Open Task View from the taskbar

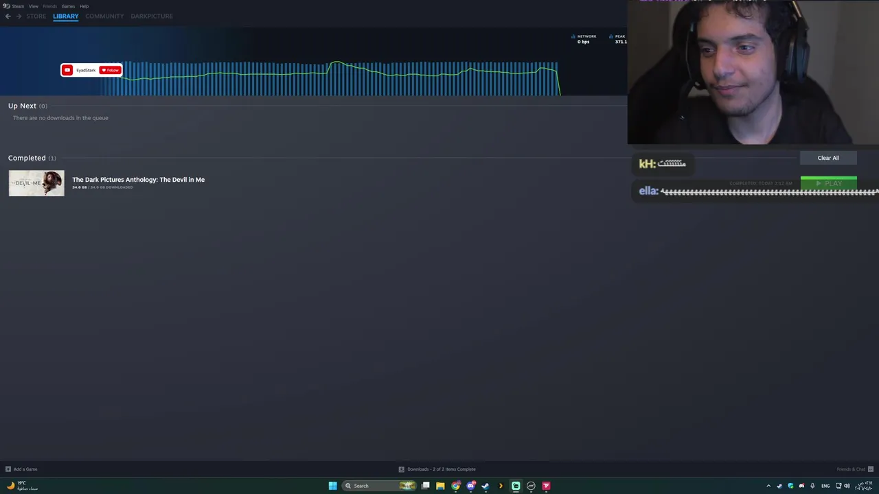tap(426, 486)
